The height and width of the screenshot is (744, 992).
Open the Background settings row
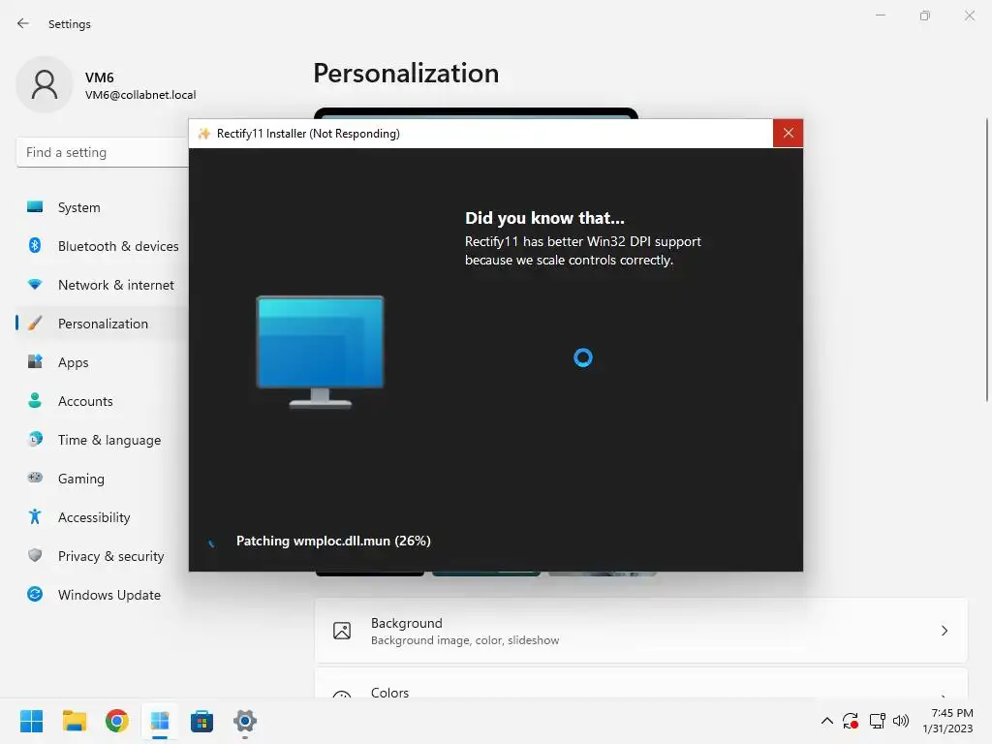click(x=641, y=631)
